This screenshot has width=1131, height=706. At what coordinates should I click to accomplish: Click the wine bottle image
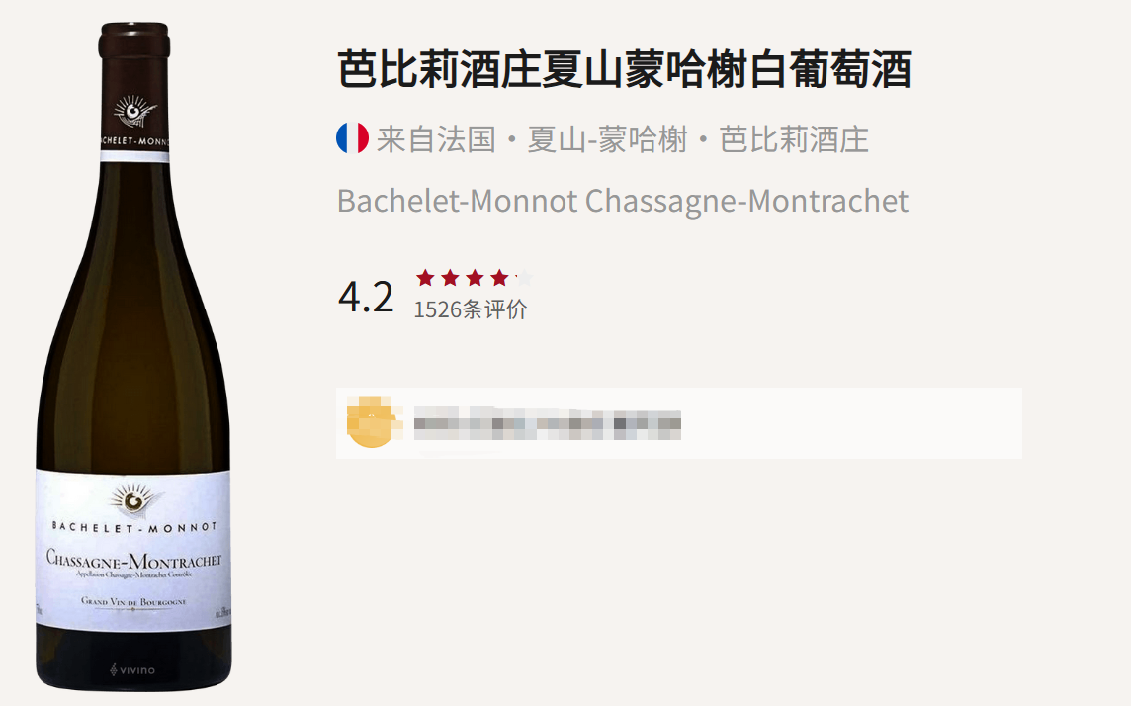pos(133,356)
